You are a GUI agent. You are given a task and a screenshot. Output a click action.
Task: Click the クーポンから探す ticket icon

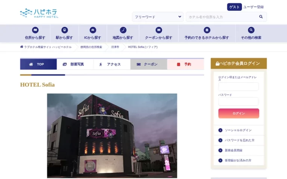(x=159, y=30)
